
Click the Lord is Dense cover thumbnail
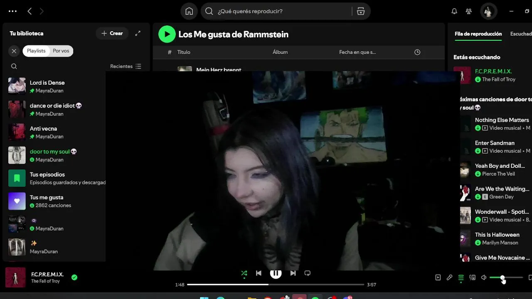pyautogui.click(x=17, y=86)
